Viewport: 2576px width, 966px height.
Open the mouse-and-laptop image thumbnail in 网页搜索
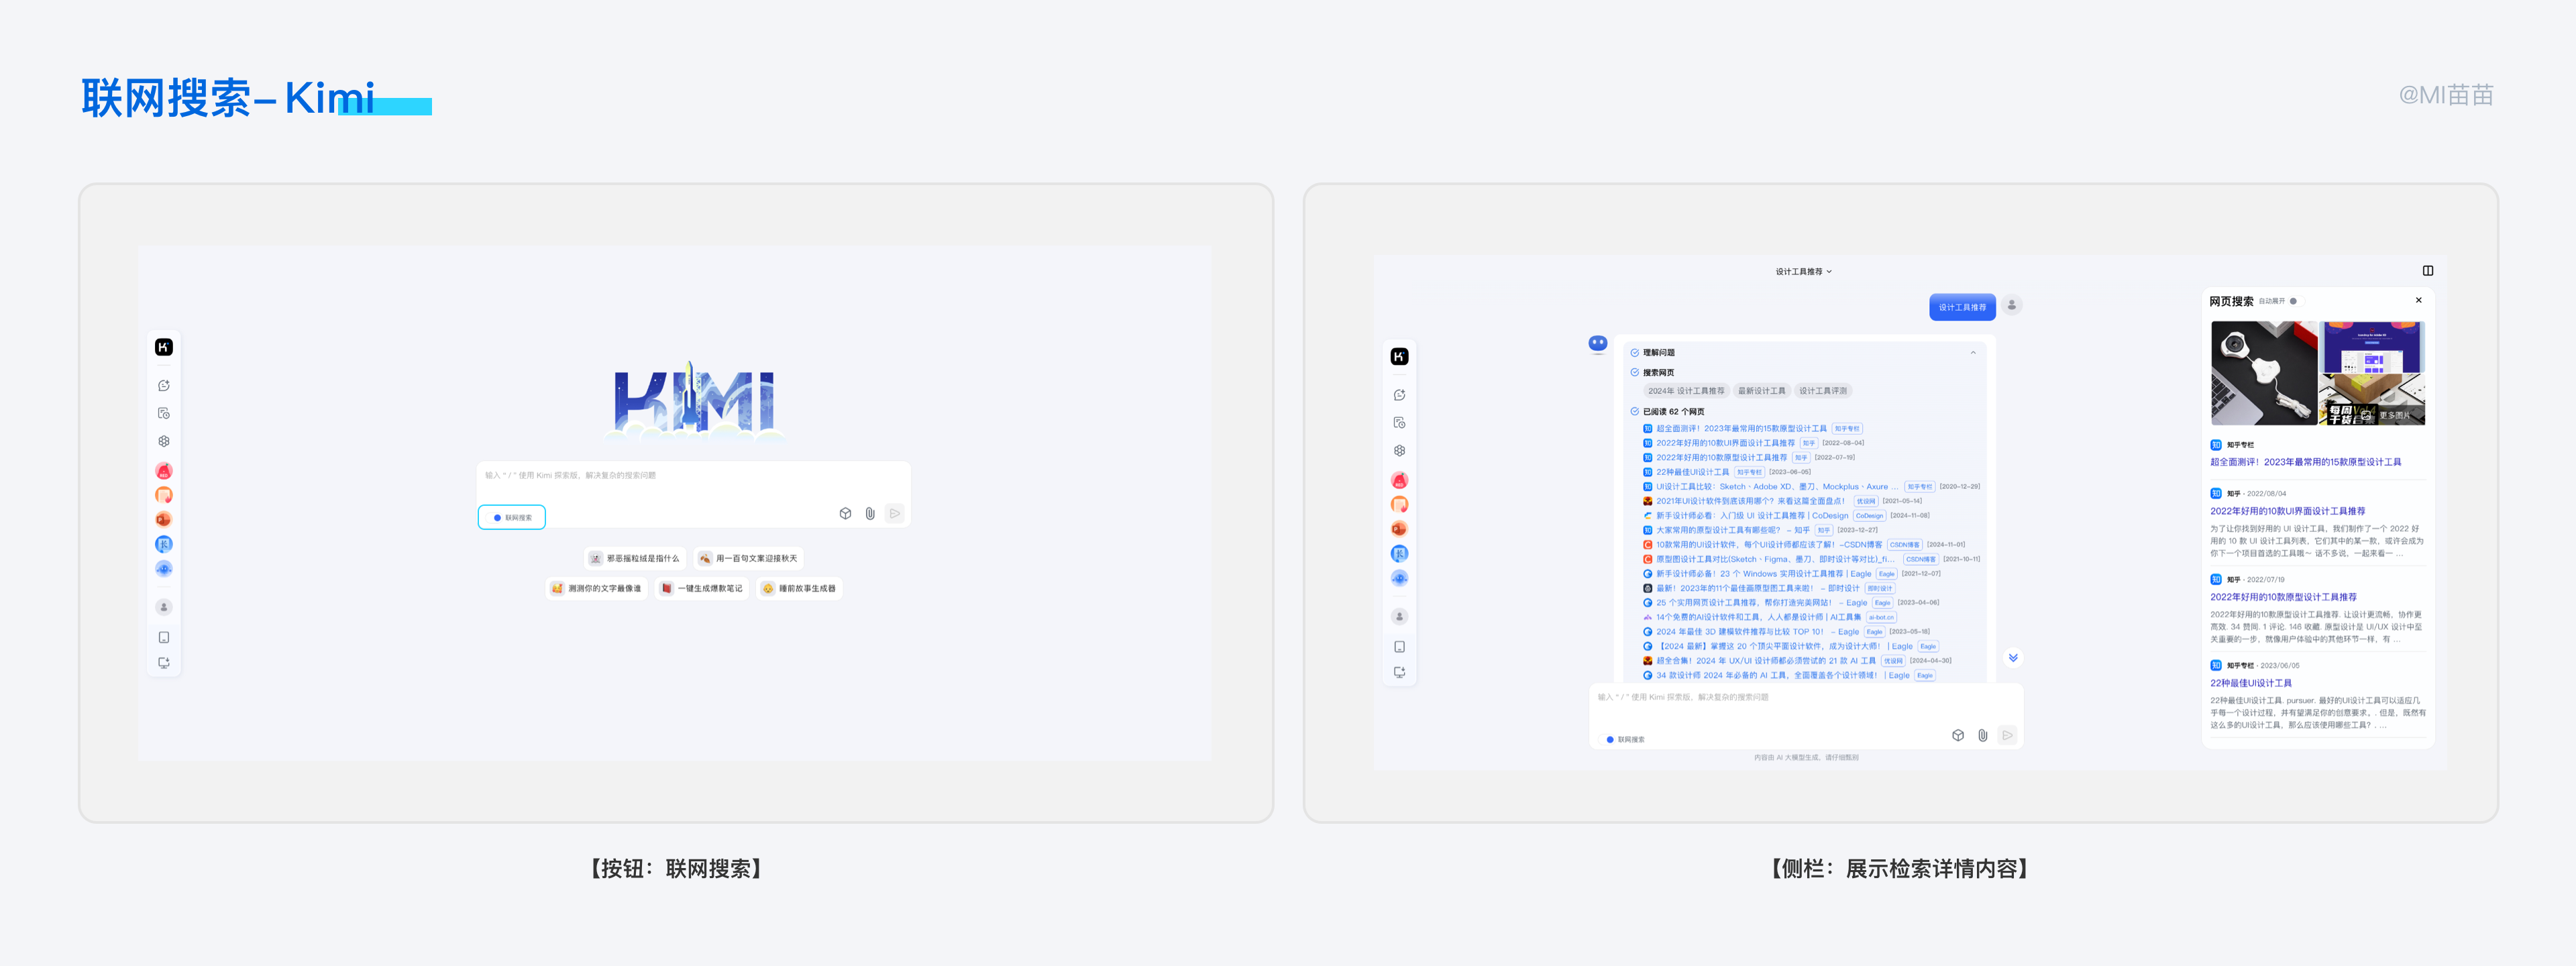point(2264,373)
